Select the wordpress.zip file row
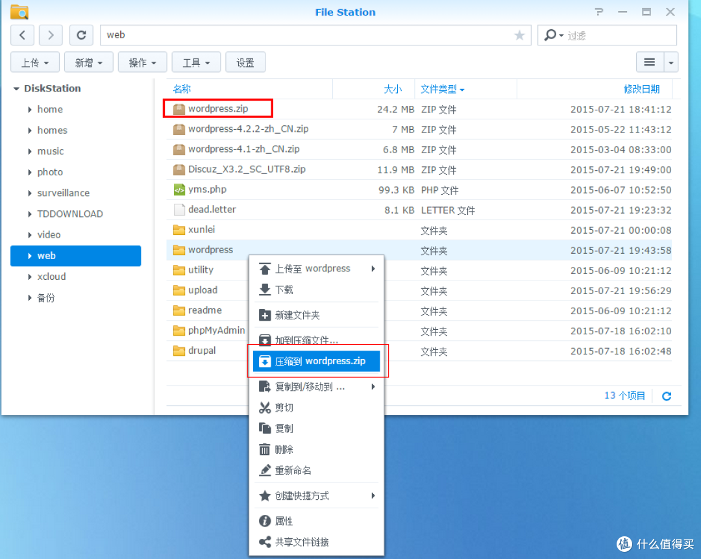The width and height of the screenshot is (701, 559). click(419, 109)
